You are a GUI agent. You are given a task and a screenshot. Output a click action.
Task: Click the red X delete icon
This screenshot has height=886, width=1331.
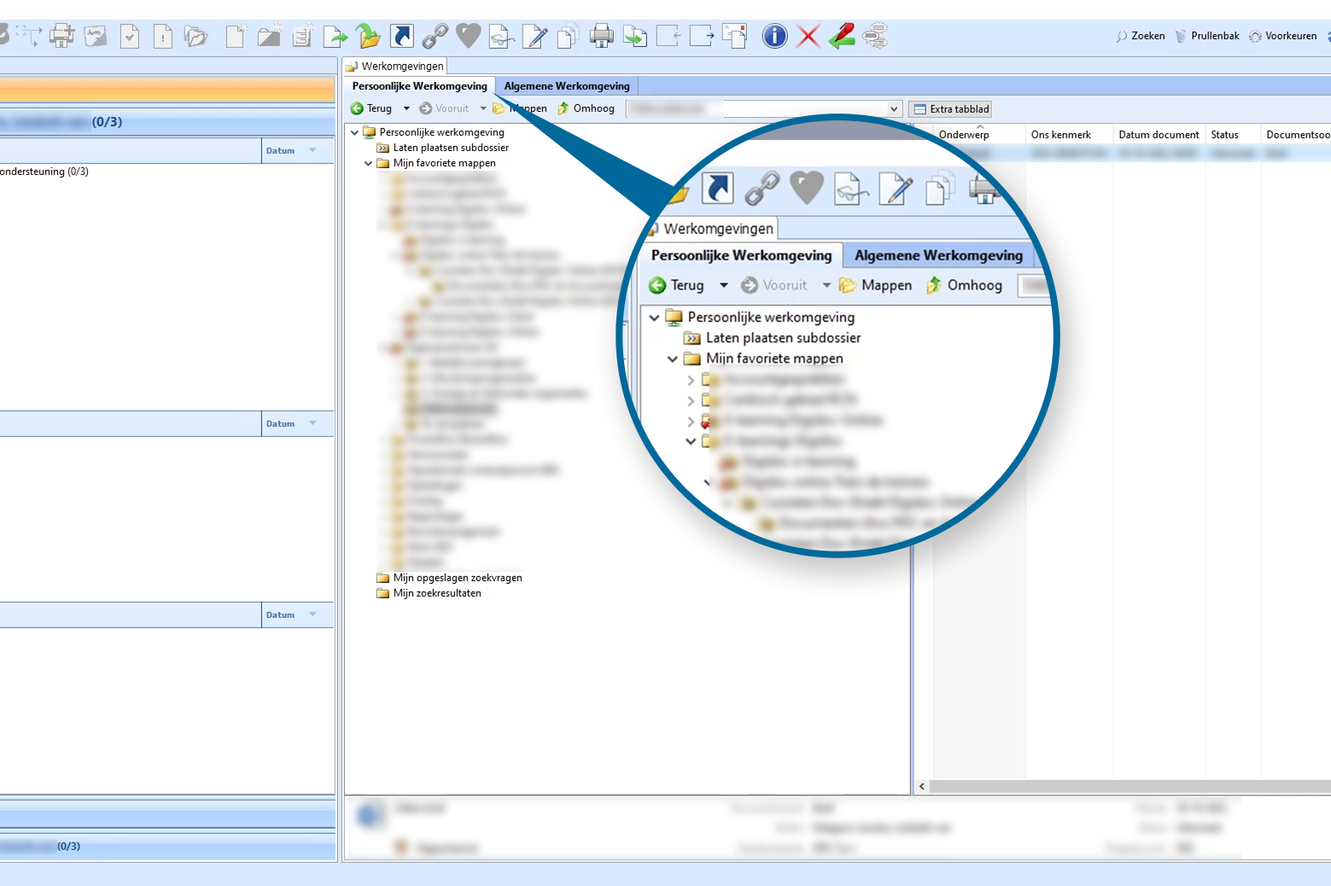coord(808,36)
